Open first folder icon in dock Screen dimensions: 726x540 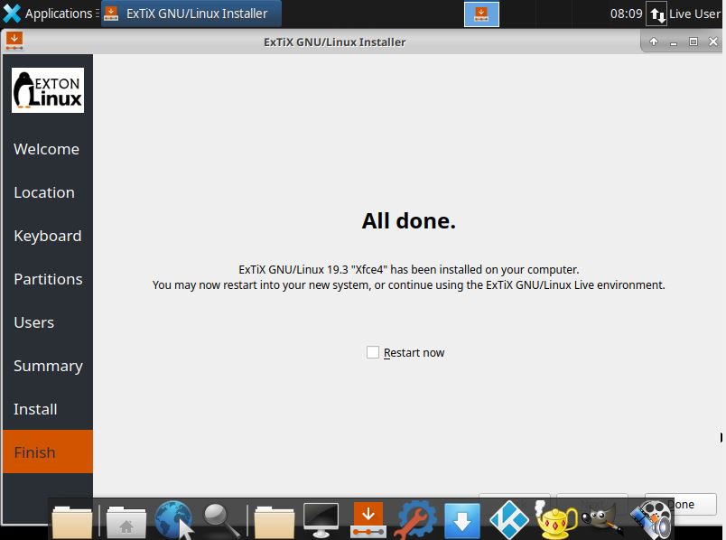point(71,521)
